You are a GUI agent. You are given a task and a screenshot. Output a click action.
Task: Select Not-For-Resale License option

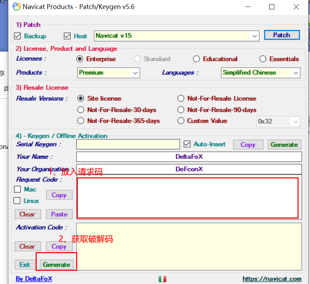click(181, 98)
